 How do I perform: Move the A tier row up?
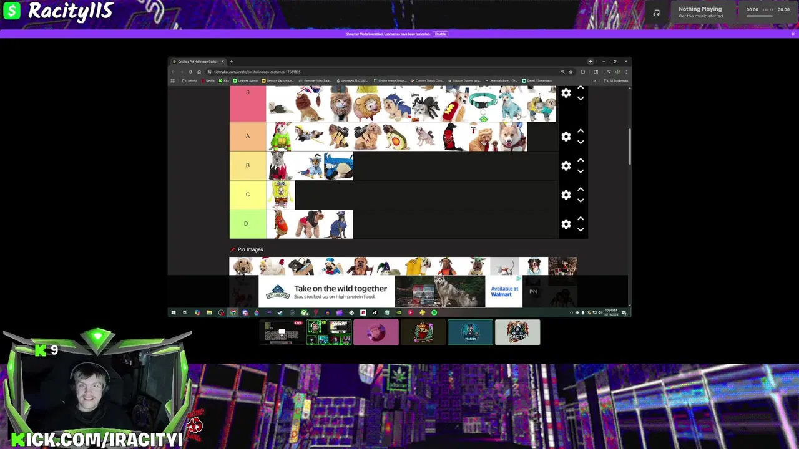[581, 131]
